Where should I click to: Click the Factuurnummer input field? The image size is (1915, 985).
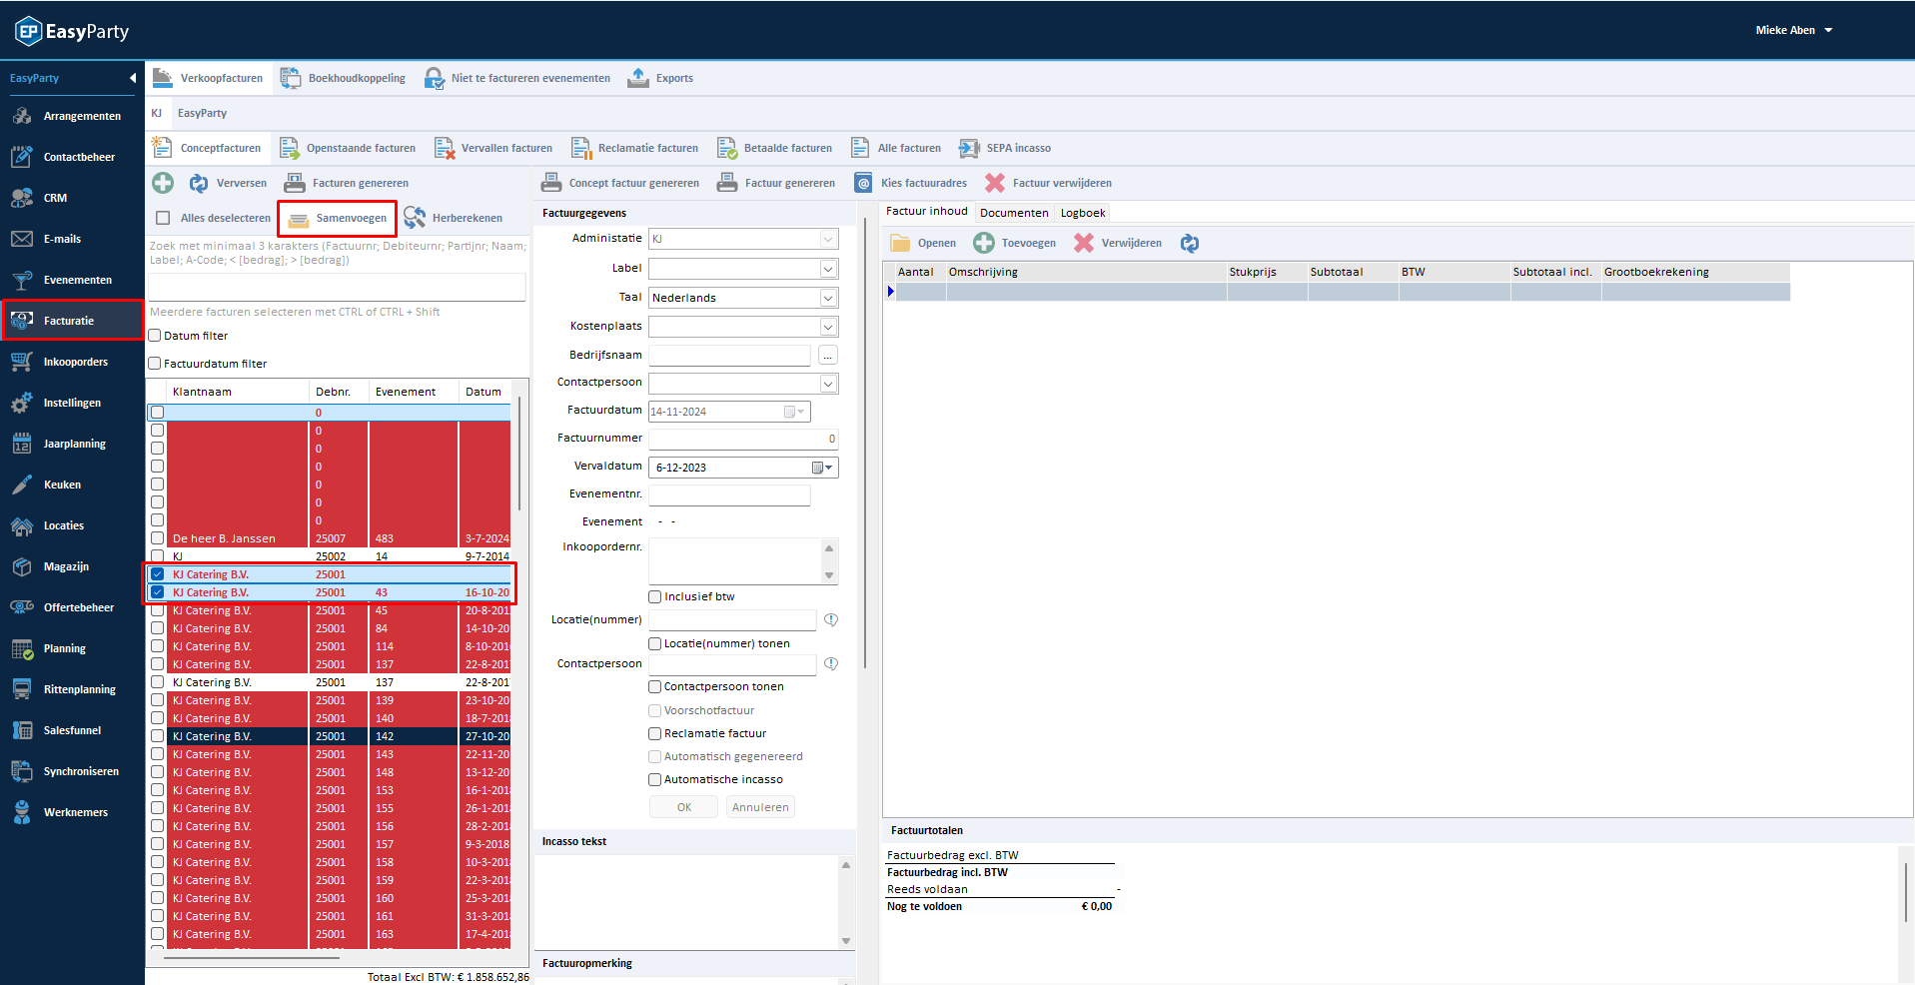coord(743,439)
